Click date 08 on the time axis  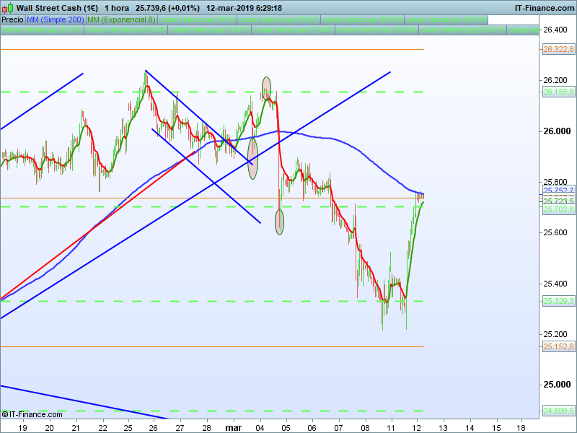coord(365,428)
